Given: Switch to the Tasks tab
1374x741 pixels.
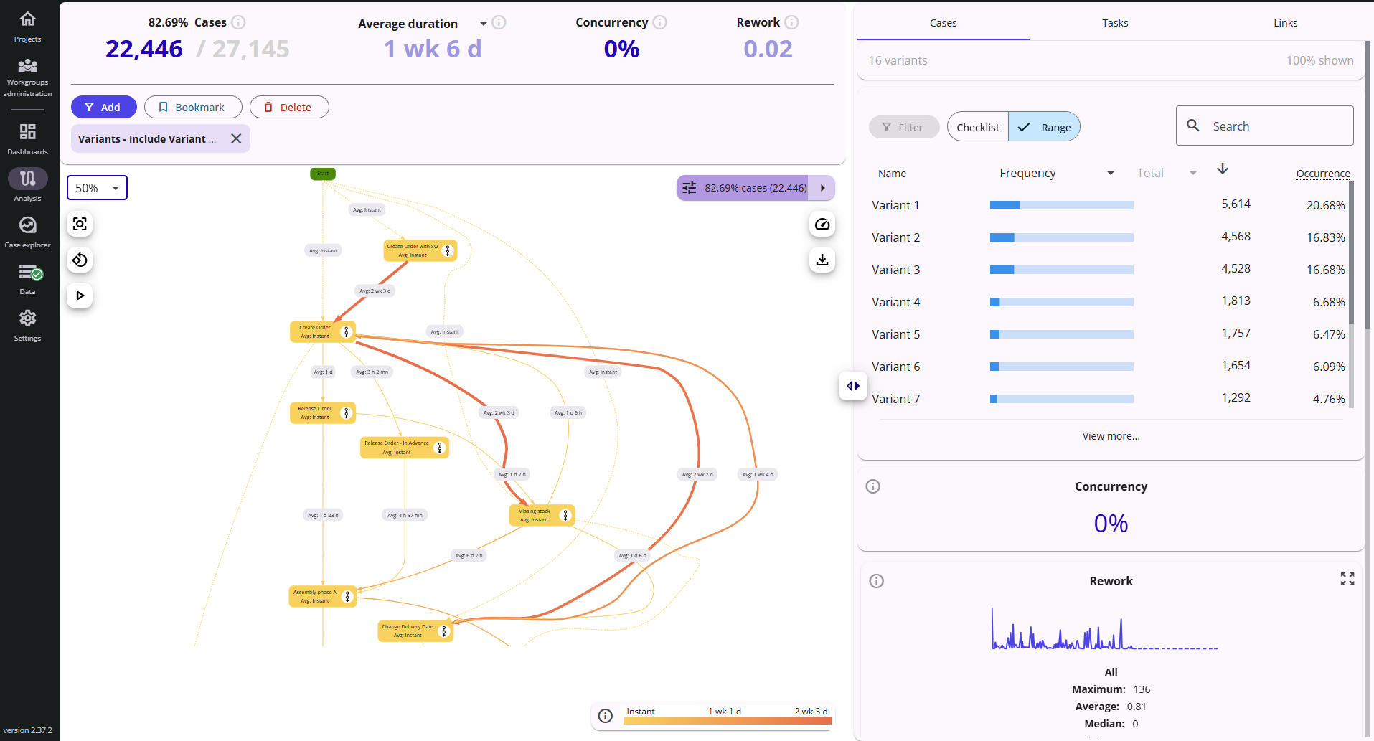Looking at the screenshot, I should click(x=1114, y=22).
